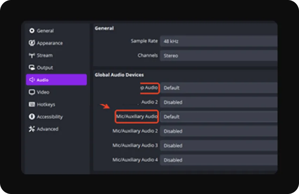Click the Hotkeys keyboard icon

(32, 104)
